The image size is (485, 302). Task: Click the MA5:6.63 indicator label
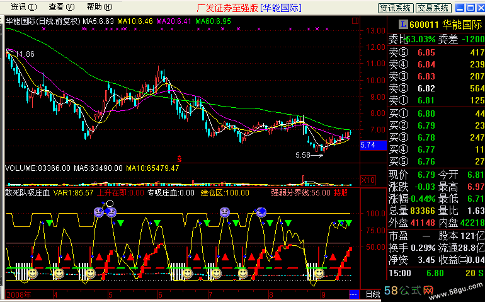(x=98, y=21)
